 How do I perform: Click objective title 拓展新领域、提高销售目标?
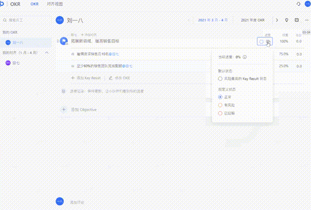pos(95,41)
